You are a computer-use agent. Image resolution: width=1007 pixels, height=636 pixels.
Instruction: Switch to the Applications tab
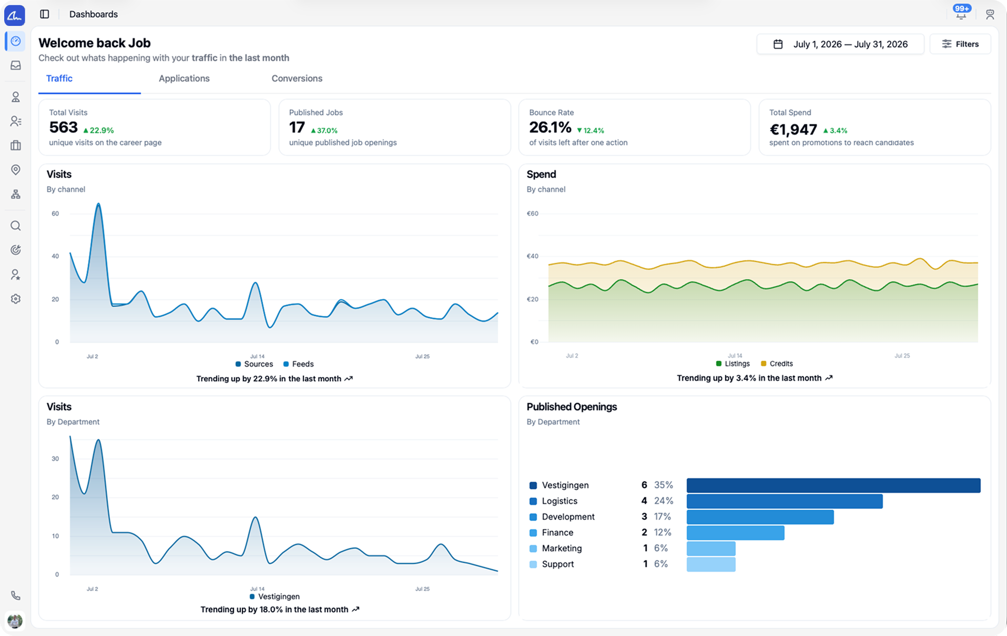(x=184, y=78)
